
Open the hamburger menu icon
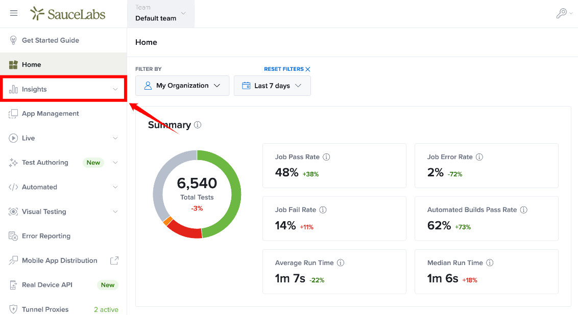[x=14, y=13]
